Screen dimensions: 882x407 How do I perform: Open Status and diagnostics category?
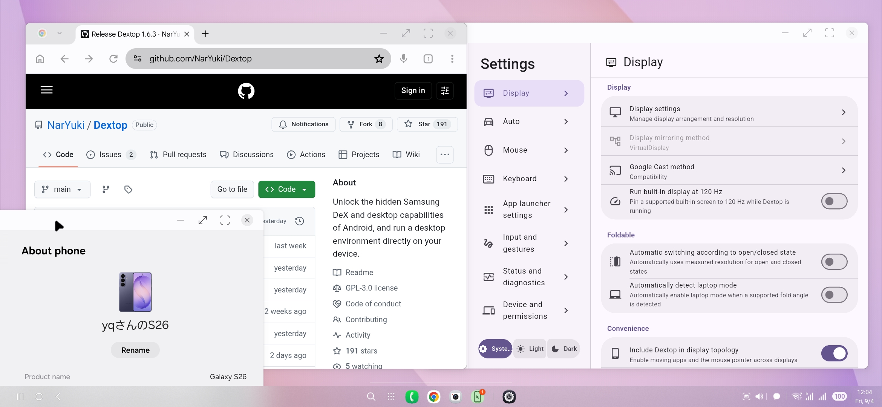529,277
